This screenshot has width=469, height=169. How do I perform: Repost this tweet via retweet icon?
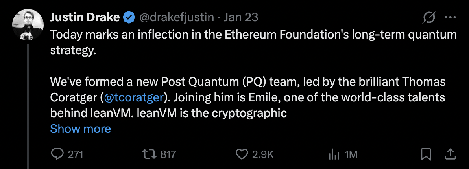click(x=149, y=154)
